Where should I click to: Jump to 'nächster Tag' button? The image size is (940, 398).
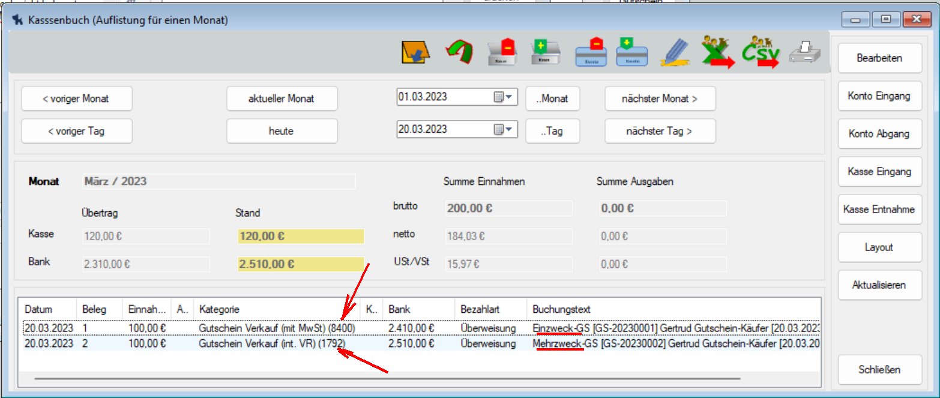click(x=659, y=131)
